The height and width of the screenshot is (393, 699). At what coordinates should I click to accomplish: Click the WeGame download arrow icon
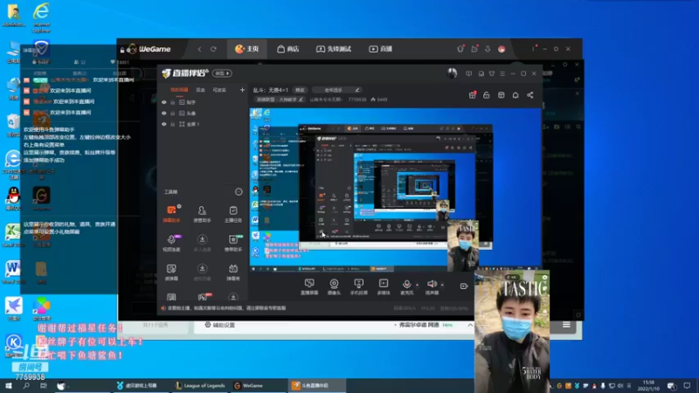(488, 49)
